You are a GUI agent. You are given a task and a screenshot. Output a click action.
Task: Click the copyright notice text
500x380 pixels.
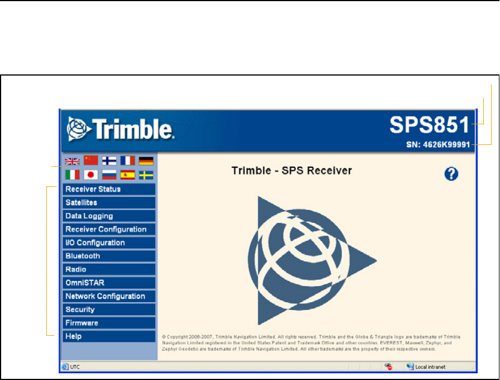[311, 343]
